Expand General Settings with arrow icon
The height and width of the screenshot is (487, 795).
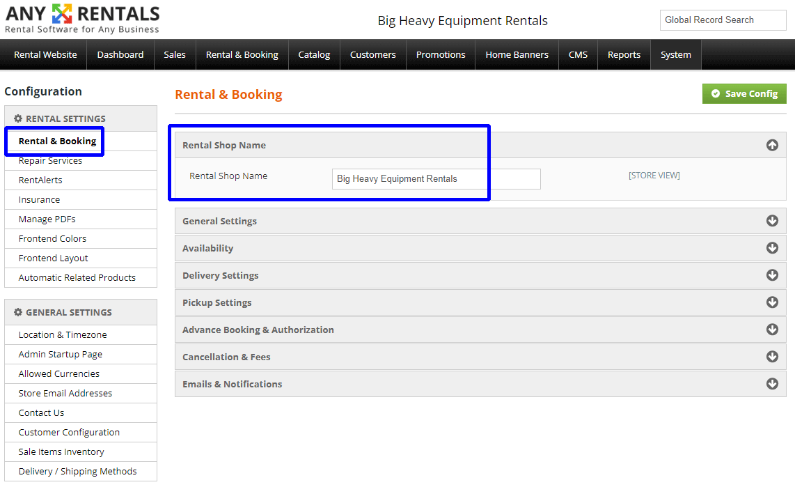pyautogui.click(x=772, y=221)
